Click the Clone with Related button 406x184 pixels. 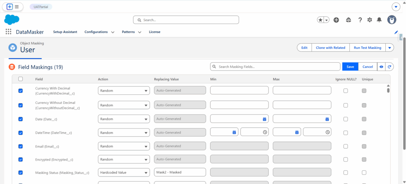click(x=330, y=48)
